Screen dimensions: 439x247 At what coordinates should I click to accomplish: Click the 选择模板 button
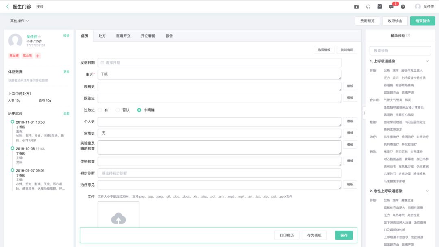pyautogui.click(x=324, y=50)
